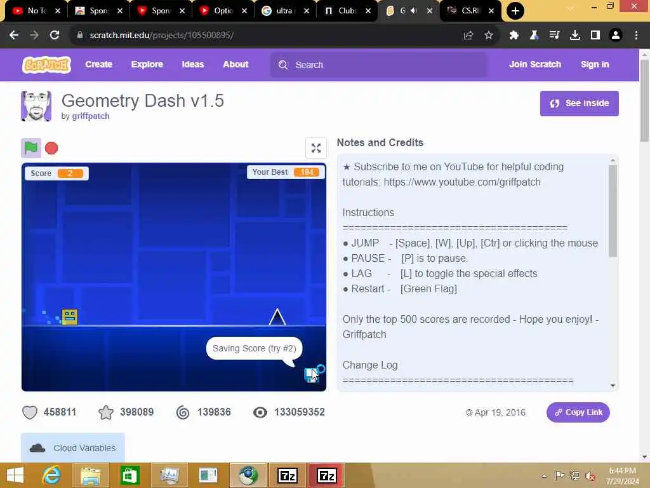This screenshot has width=650, height=488.
Task: Open File Explorer from the taskbar
Action: (x=91, y=475)
